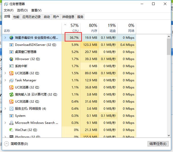Image resolution: width=173 pixels, height=152 pixels.
Task: Click the 搜狗输入法 云计算代理 icon
Action: coord(11,94)
